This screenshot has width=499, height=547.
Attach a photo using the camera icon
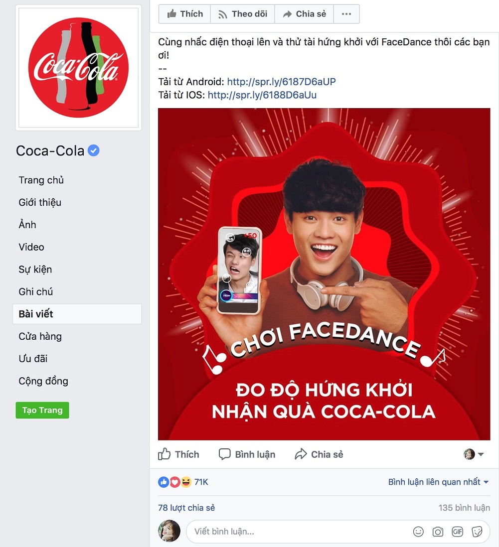pos(438,532)
